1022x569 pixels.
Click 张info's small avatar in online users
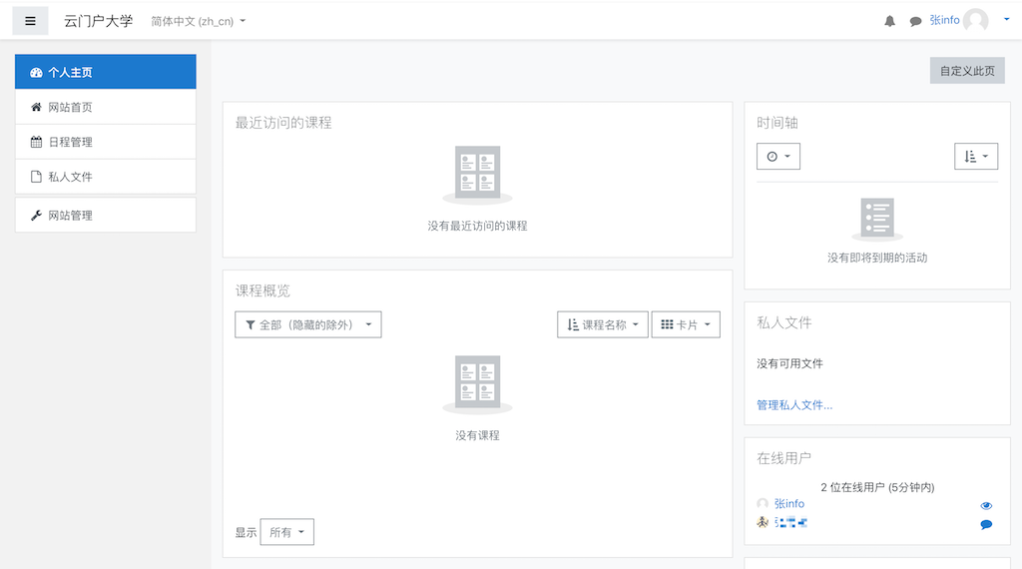point(763,503)
